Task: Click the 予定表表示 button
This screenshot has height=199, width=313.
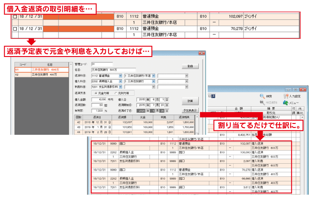Action: (190, 110)
